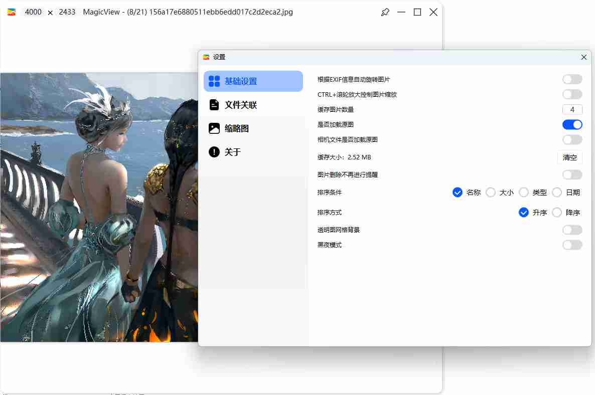Enable 黑夜模式 dark mode toggle
This screenshot has height=395, width=595.
pyautogui.click(x=572, y=245)
